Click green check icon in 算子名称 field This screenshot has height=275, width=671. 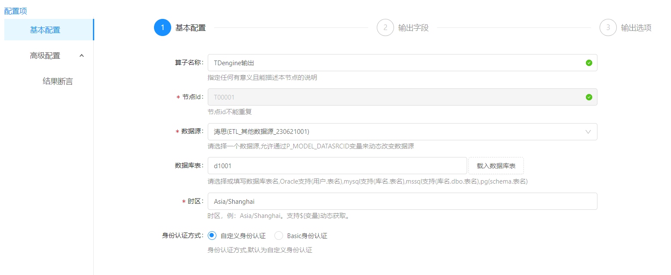pos(589,63)
